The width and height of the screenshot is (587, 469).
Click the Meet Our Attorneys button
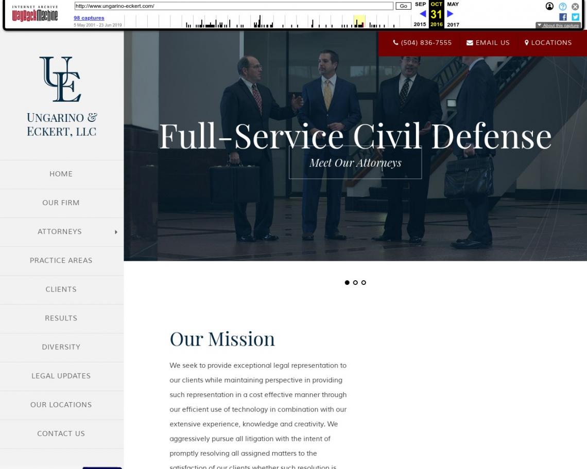[355, 163]
